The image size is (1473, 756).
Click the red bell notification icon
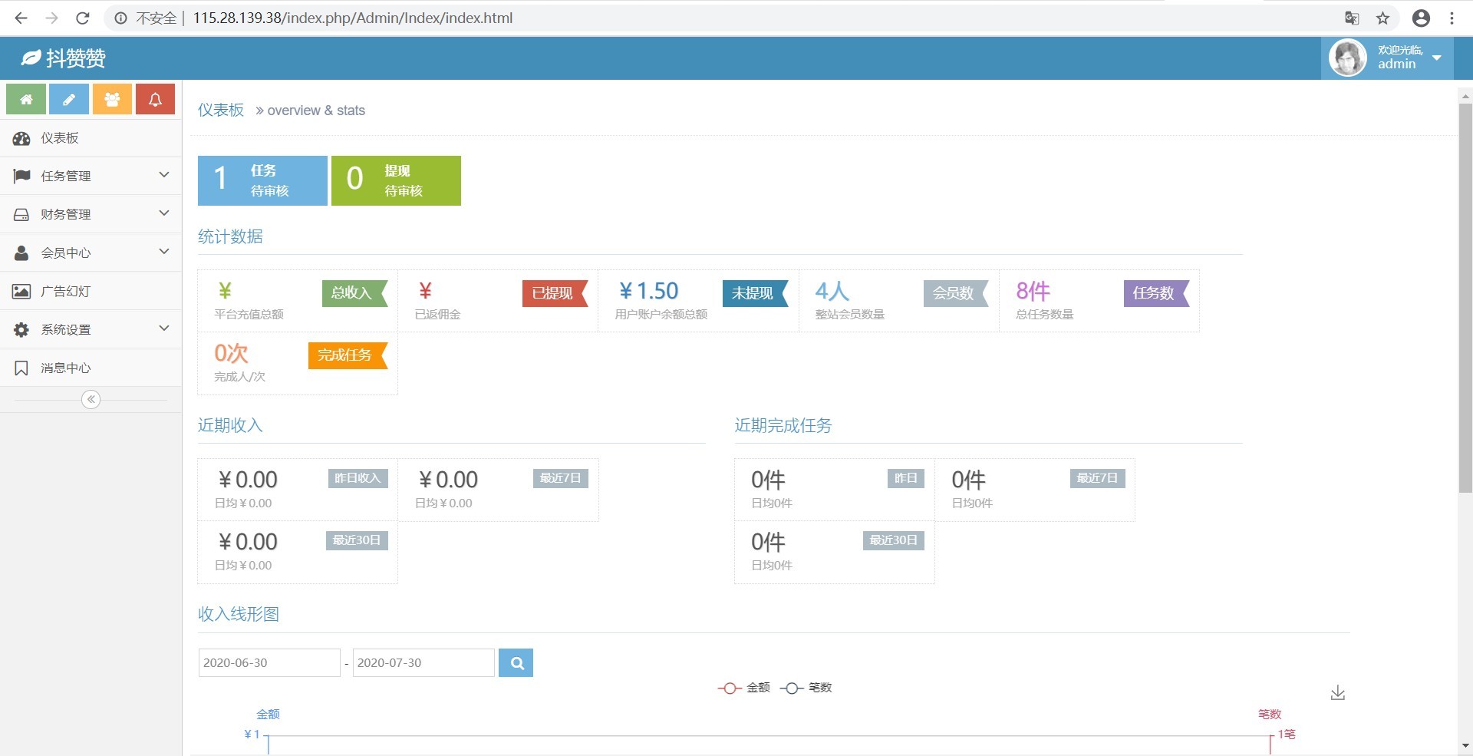tap(155, 99)
